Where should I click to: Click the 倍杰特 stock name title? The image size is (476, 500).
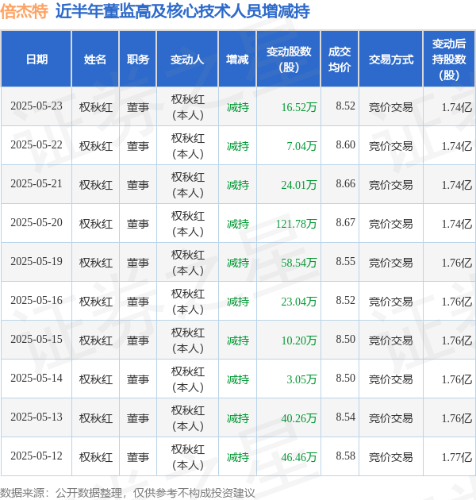[x=25, y=11]
